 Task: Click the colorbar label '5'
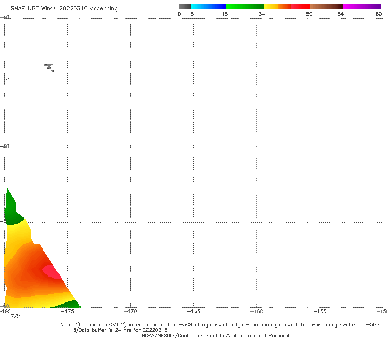[192, 14]
